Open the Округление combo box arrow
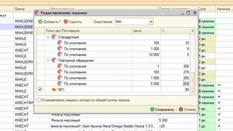The image size is (233, 131). (151, 22)
